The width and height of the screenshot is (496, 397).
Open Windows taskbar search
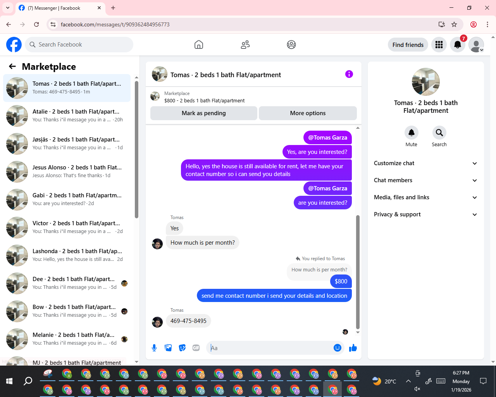(x=28, y=381)
